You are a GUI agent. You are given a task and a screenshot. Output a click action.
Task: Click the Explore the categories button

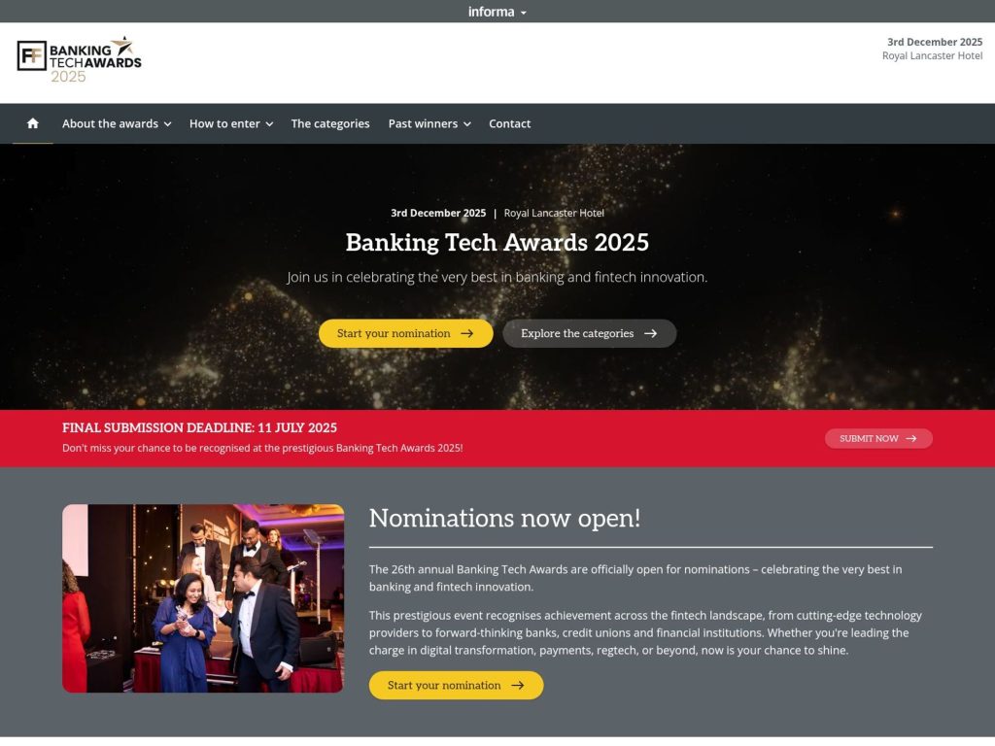589,333
